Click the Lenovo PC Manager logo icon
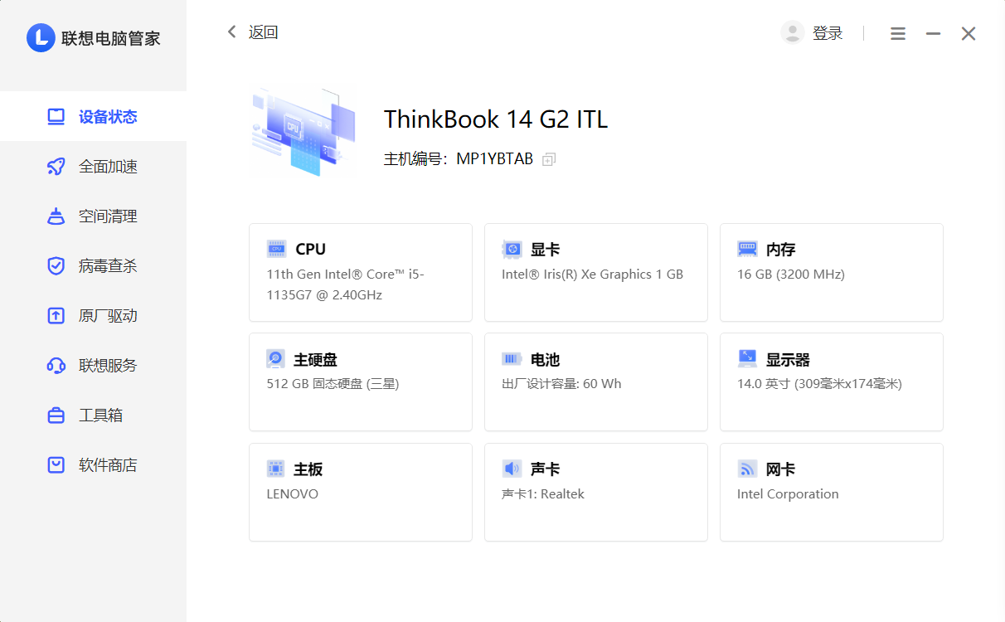The width and height of the screenshot is (1005, 622). pos(41,38)
